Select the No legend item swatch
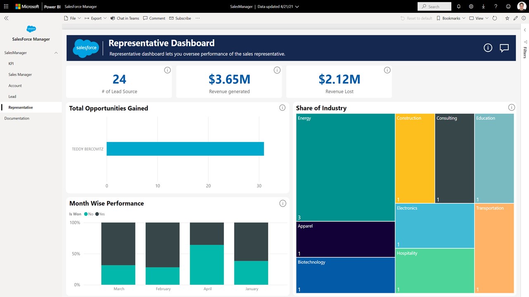 tap(86, 214)
